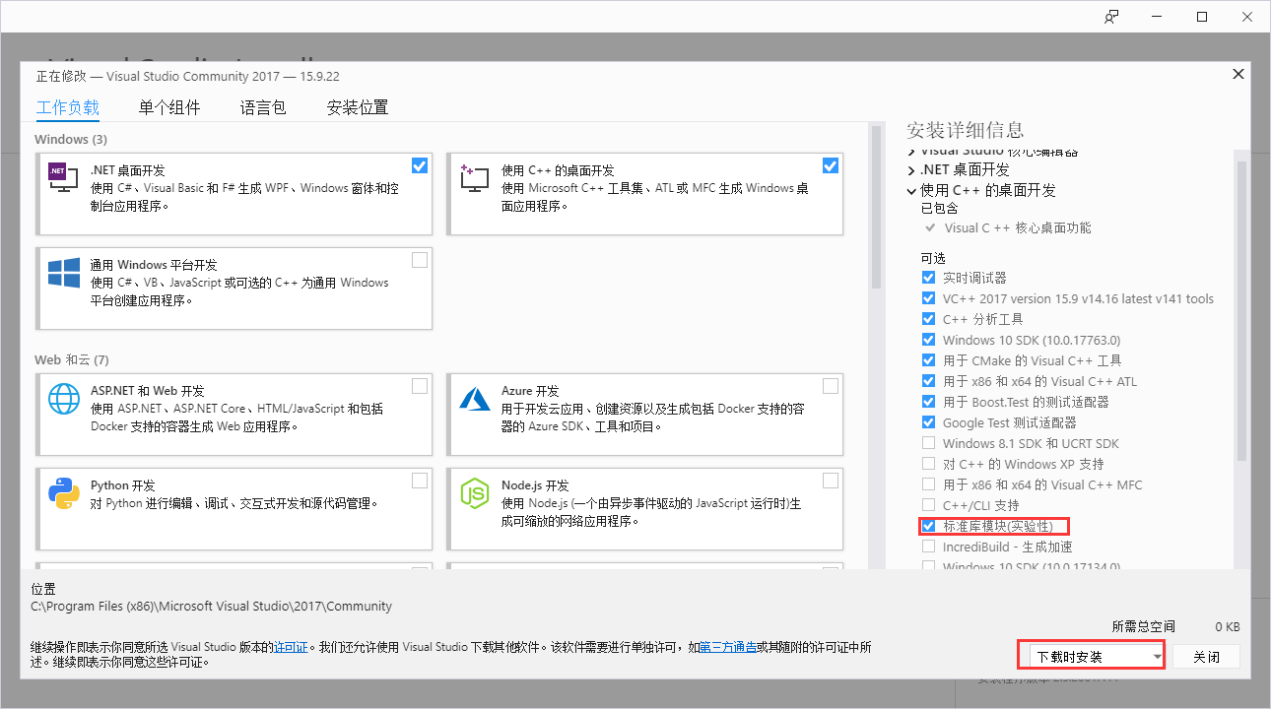This screenshot has width=1271, height=709.
Task: Click the 安装详细信息 heading
Action: point(966,130)
